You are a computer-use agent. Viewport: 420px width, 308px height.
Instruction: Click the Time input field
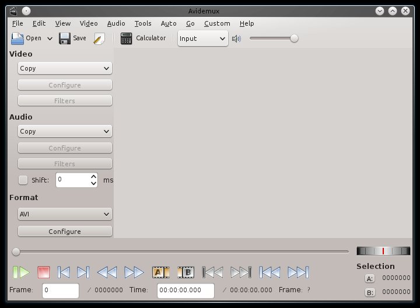point(185,290)
